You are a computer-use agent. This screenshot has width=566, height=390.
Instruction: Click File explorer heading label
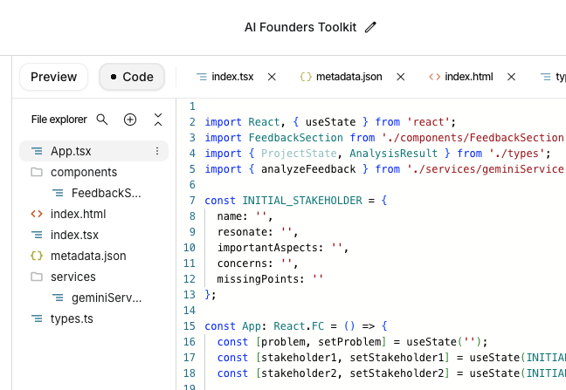pos(59,120)
